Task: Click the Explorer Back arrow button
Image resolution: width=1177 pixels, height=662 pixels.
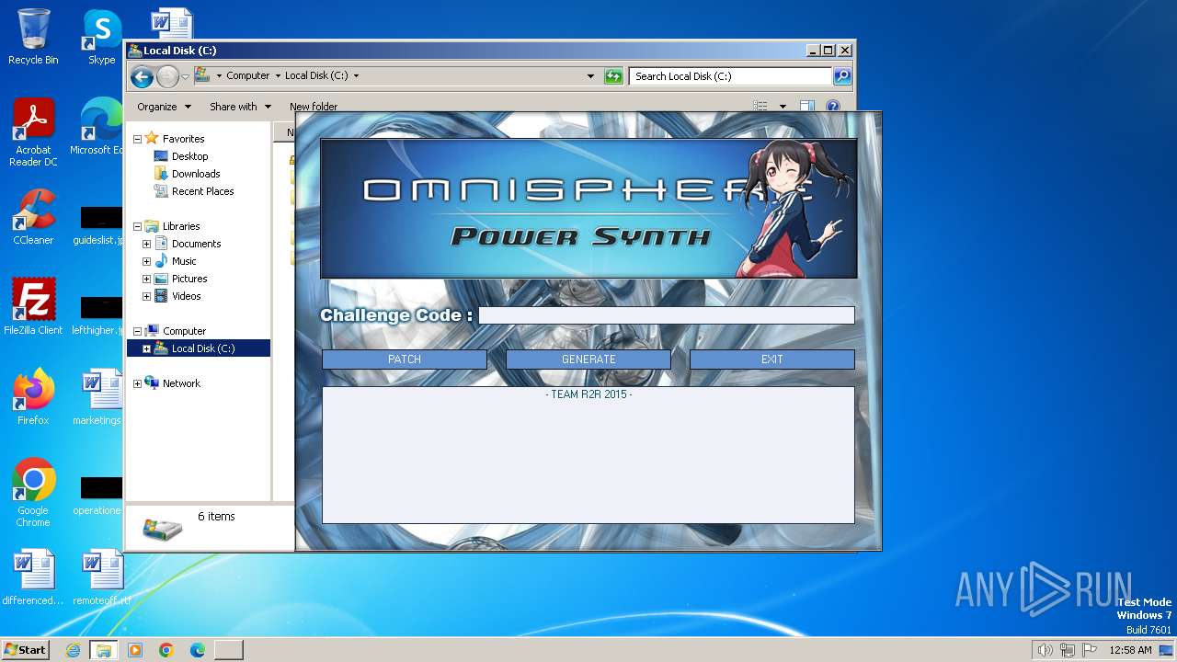Action: pyautogui.click(x=142, y=76)
